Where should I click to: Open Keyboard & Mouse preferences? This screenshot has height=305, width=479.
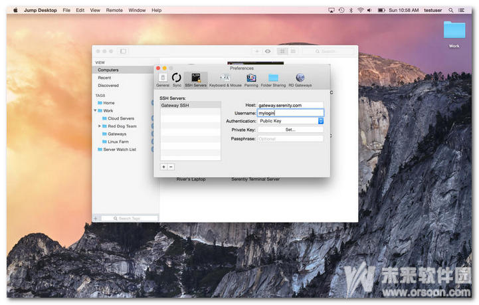[225, 80]
